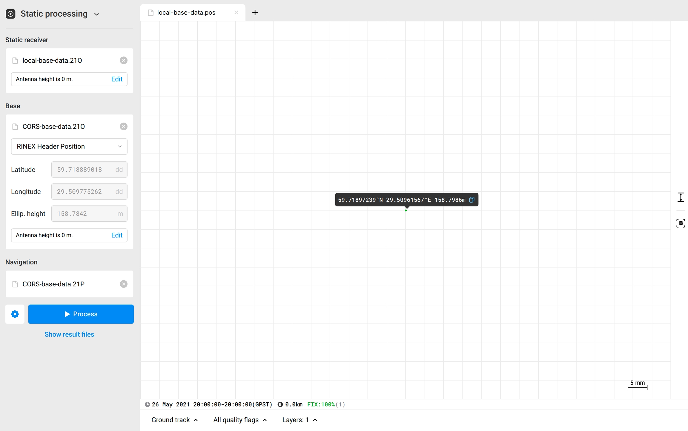Remove local-base-data.21O from static receiver
The width and height of the screenshot is (688, 431).
click(x=124, y=61)
